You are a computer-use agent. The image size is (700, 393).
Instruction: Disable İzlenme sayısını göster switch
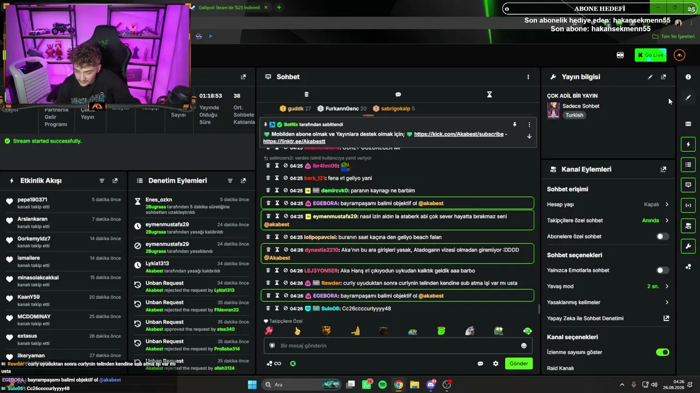[662, 352]
